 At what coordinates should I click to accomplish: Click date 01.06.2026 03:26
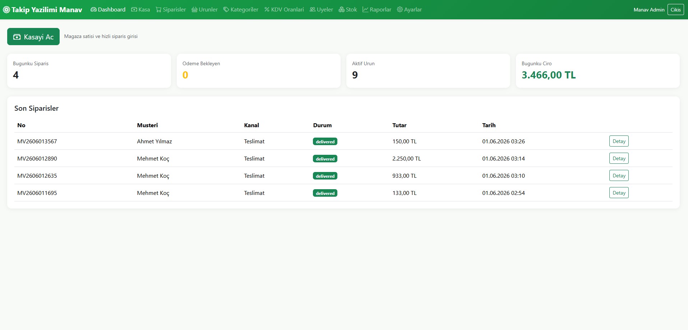click(503, 142)
